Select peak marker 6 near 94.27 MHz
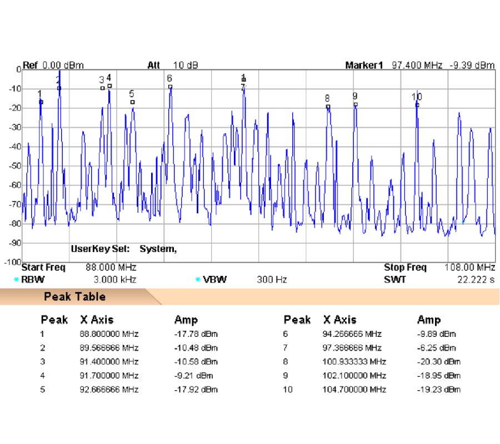The width and height of the screenshot is (500, 444). coord(171,87)
